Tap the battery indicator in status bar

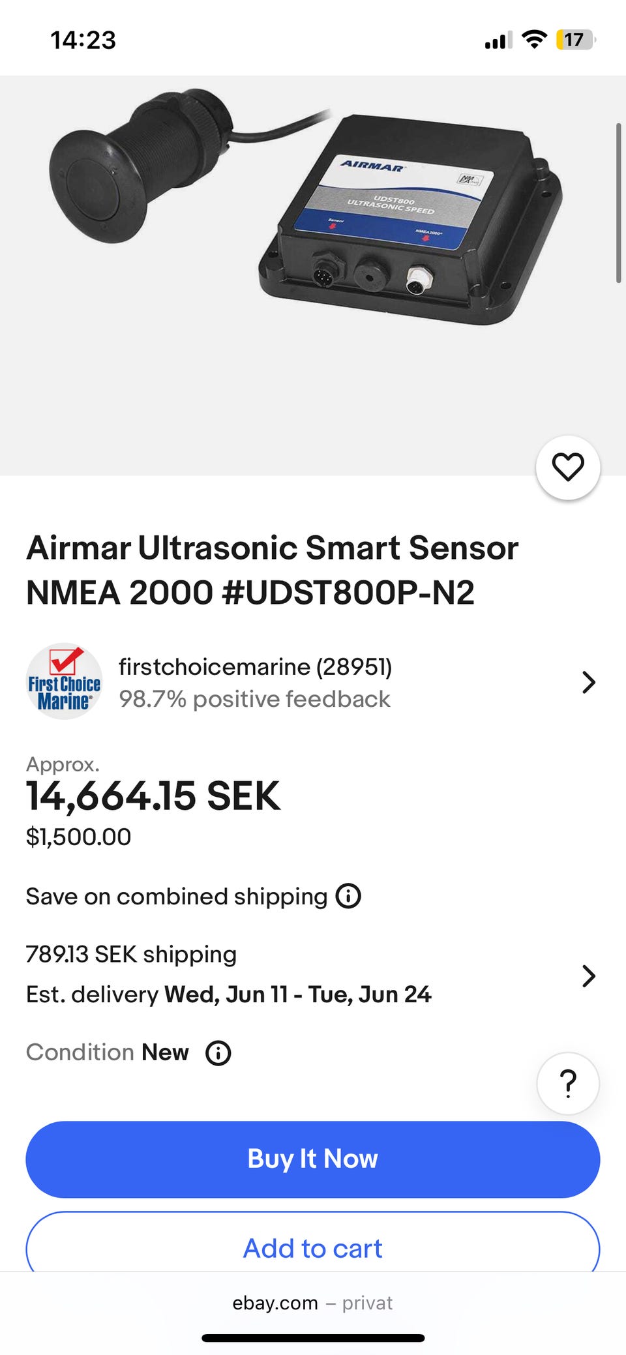pos(574,40)
